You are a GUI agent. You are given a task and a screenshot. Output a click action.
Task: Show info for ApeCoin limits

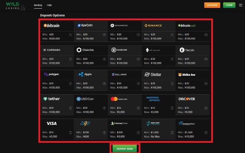[104, 35]
